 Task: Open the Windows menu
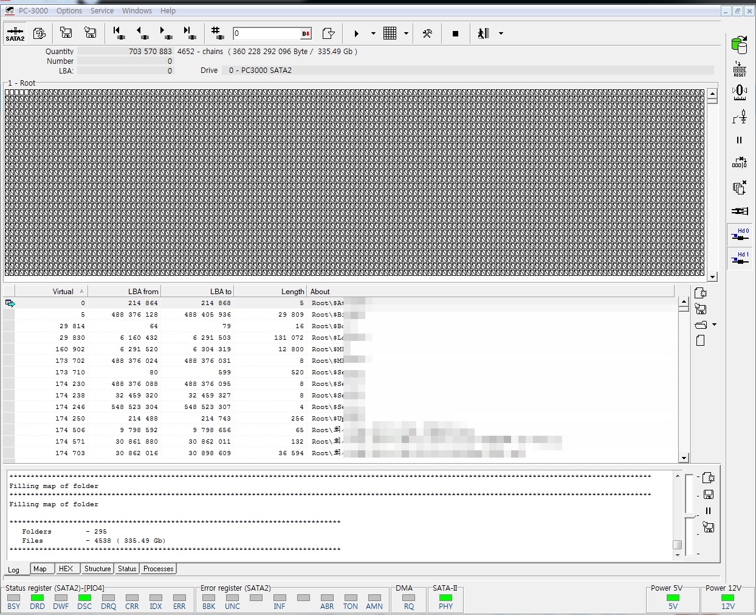(x=137, y=11)
